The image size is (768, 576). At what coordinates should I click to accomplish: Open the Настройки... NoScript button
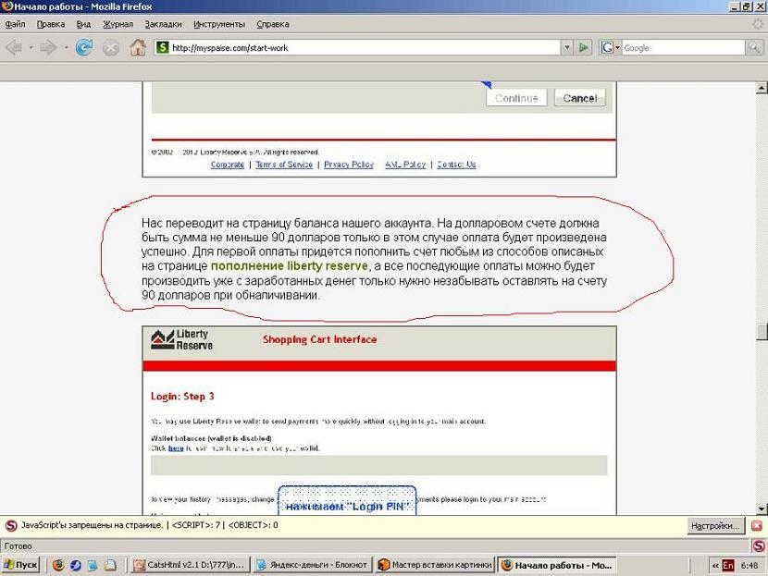pos(715,525)
